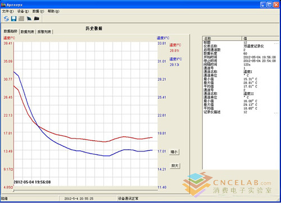Click the dark teal slanted-shape toolbar icon

tap(29, 19)
